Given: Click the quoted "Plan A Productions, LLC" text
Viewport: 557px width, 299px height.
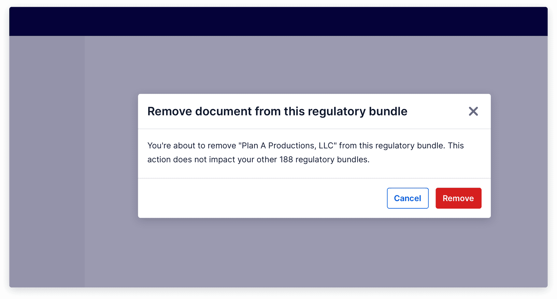Looking at the screenshot, I should tap(288, 145).
